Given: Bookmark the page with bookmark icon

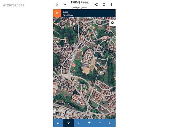Looking at the screenshot, I should 104,4.
